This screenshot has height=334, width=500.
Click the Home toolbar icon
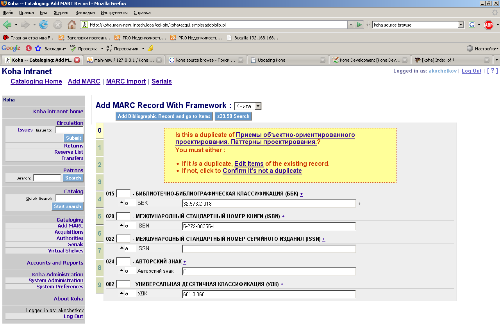click(x=72, y=25)
